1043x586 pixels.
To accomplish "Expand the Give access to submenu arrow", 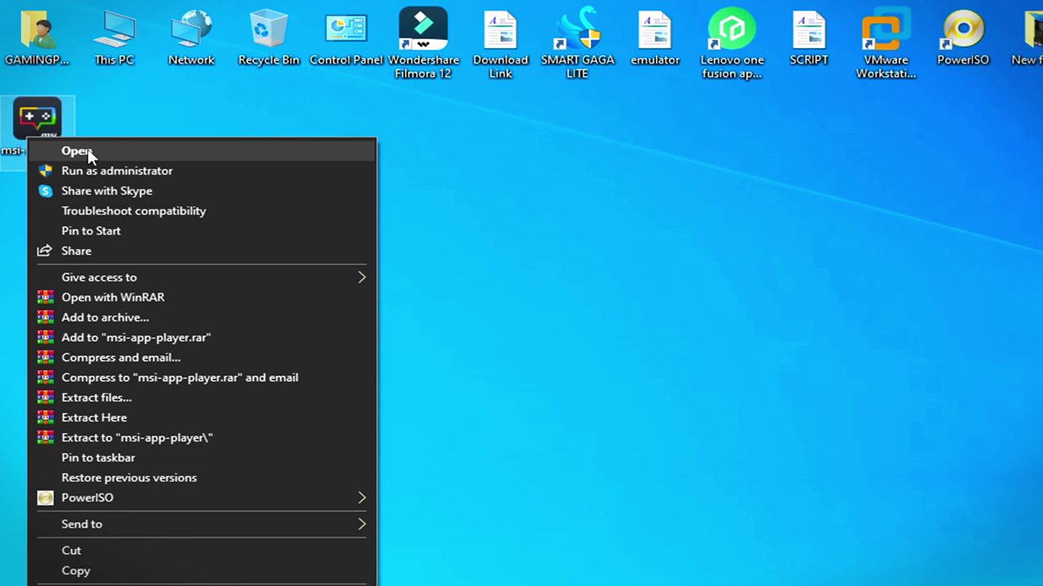I will pyautogui.click(x=362, y=278).
